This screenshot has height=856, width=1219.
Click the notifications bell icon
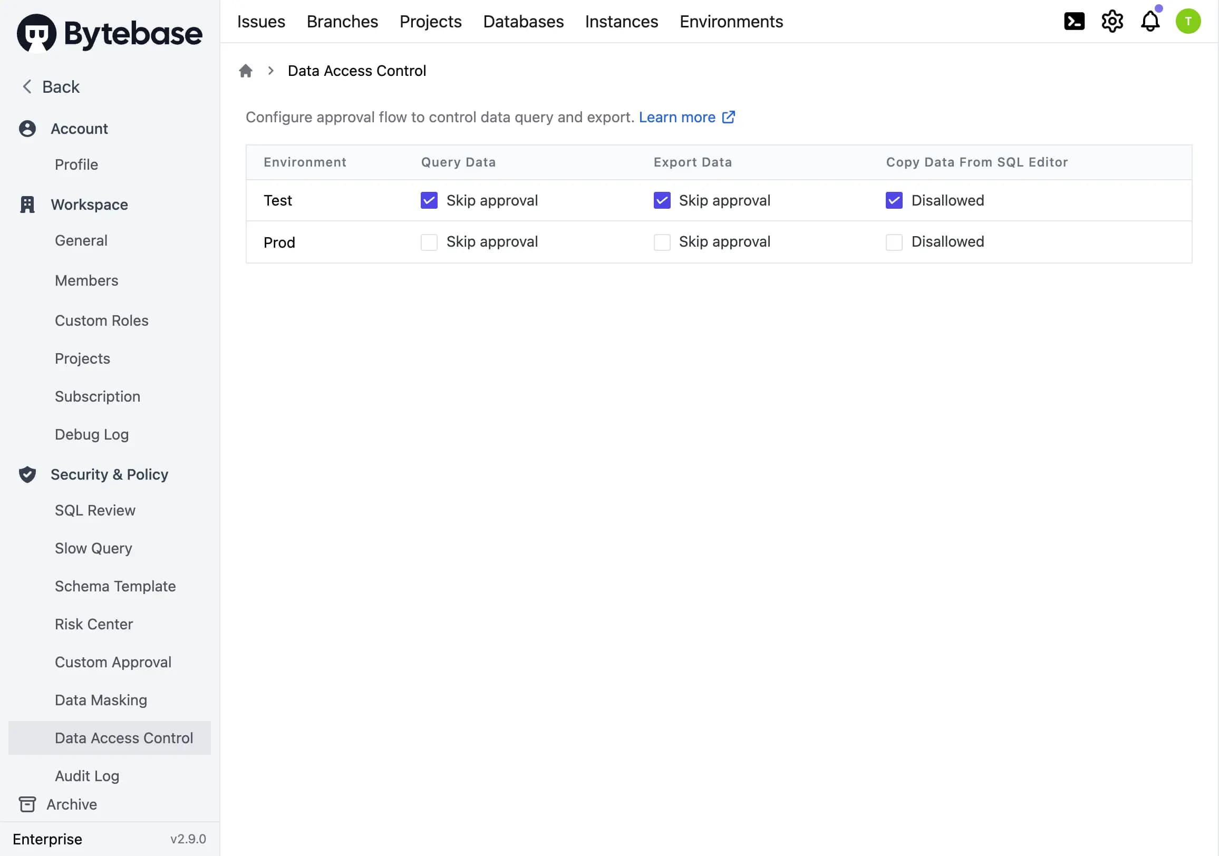1152,21
